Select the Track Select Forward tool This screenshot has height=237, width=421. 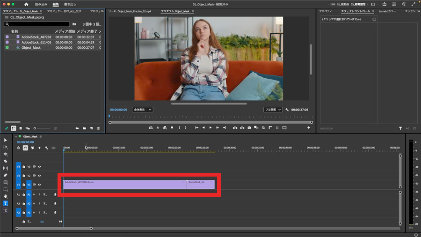click(5, 147)
